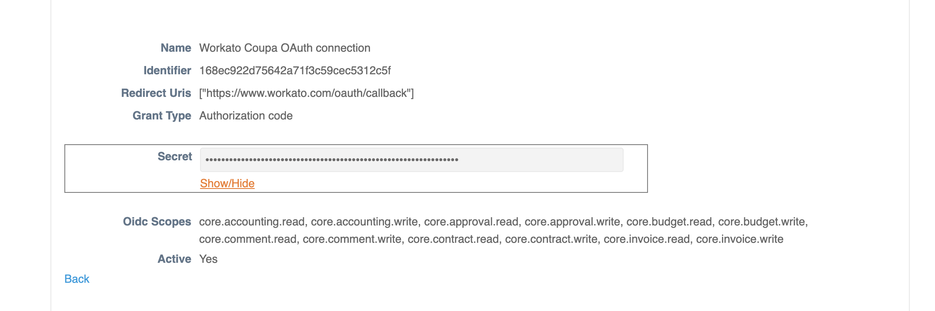Click the Identifier label
This screenshot has height=311, width=935.
pos(167,70)
